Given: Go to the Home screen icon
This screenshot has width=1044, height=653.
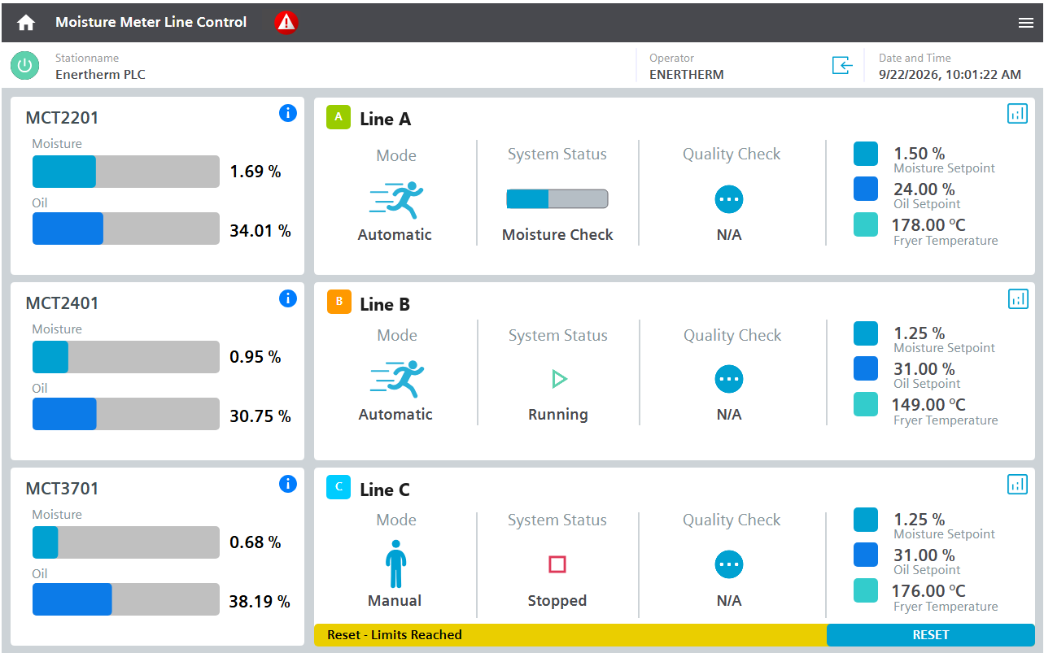Looking at the screenshot, I should click(26, 23).
